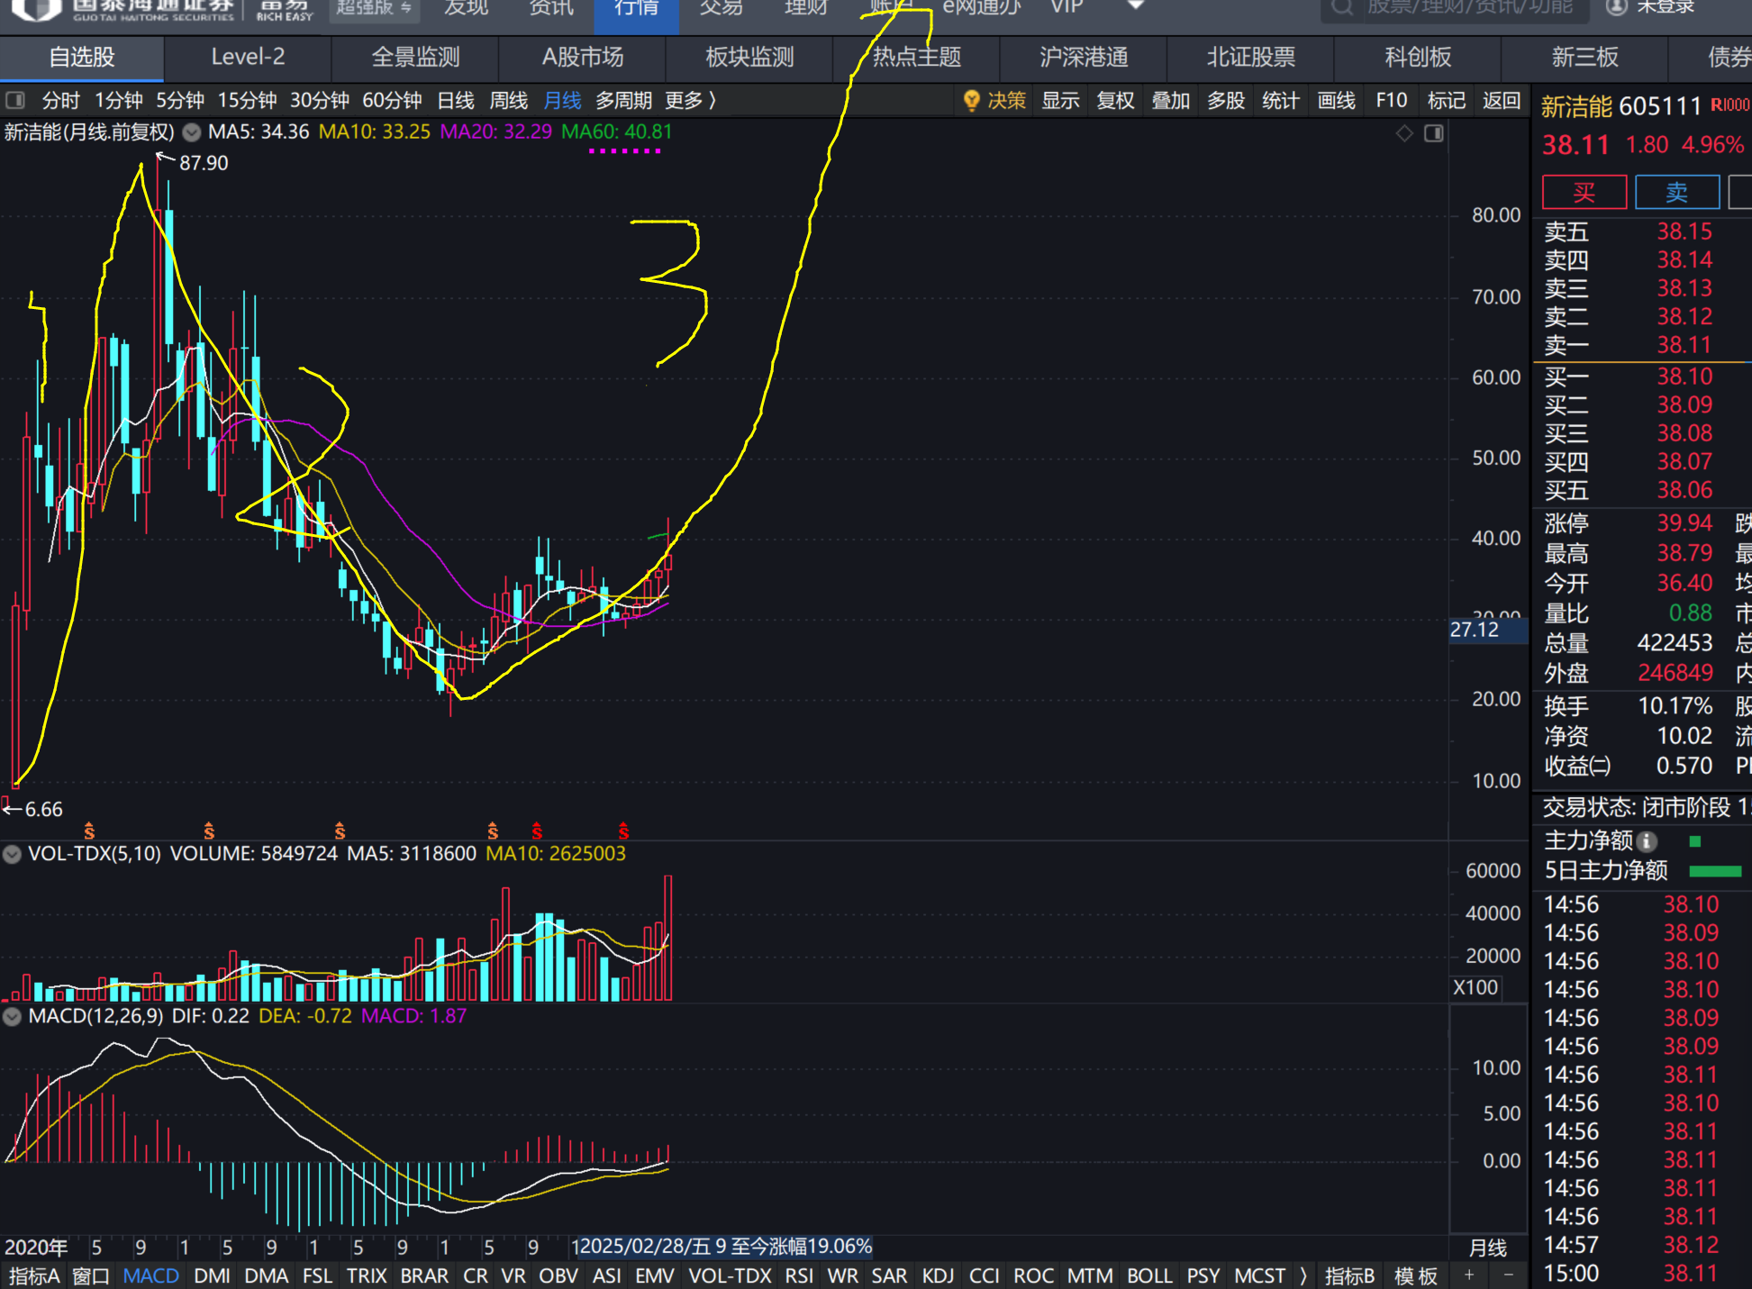Image resolution: width=1752 pixels, height=1289 pixels.
Task: Click the minus zoom-out icon
Action: point(1508,1275)
